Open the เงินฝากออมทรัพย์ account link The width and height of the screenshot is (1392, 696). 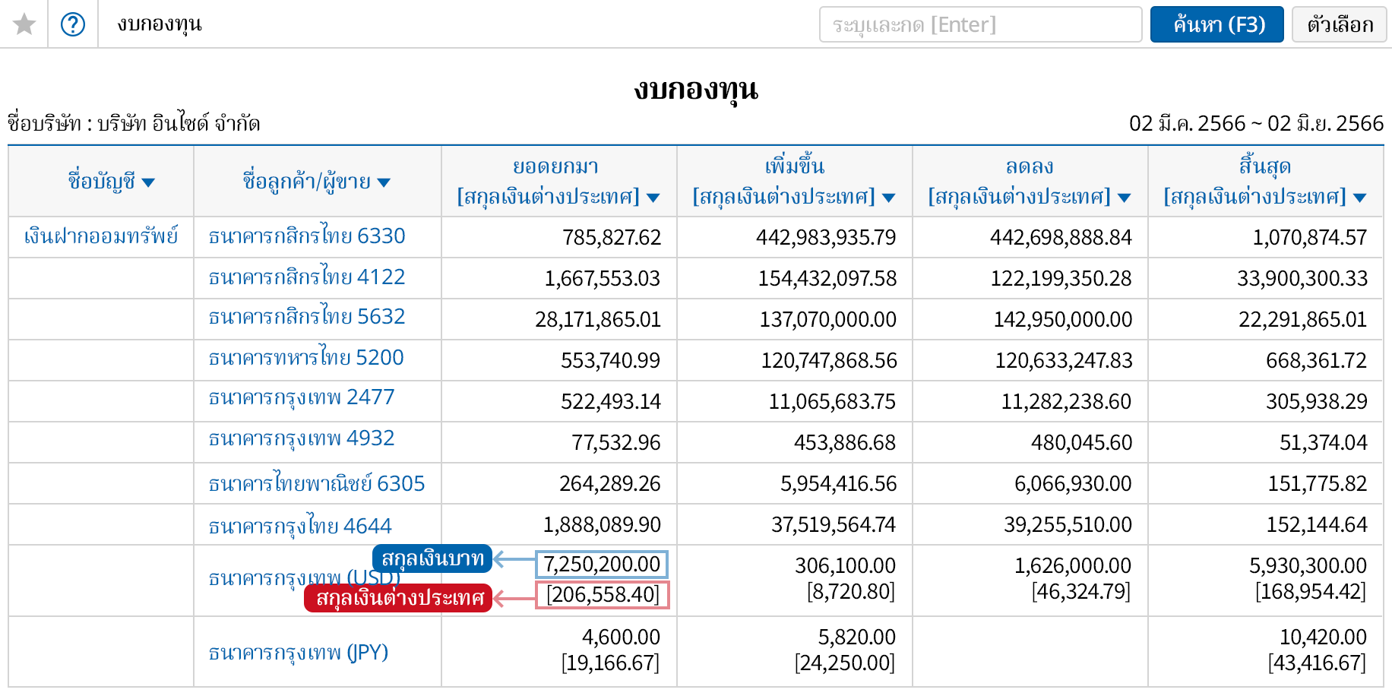pos(101,236)
